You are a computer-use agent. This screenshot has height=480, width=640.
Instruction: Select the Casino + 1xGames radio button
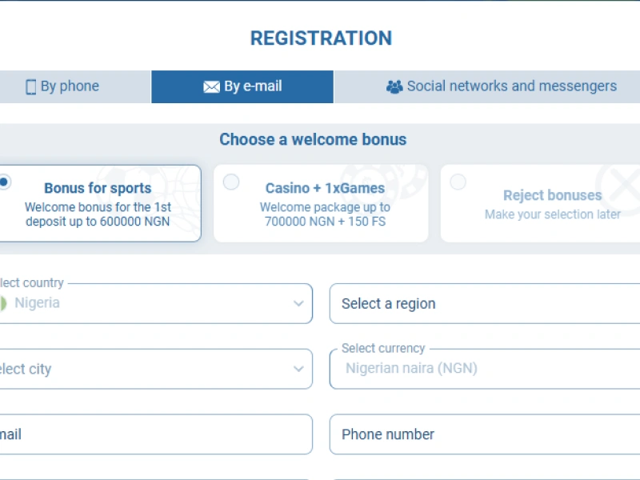click(x=231, y=182)
